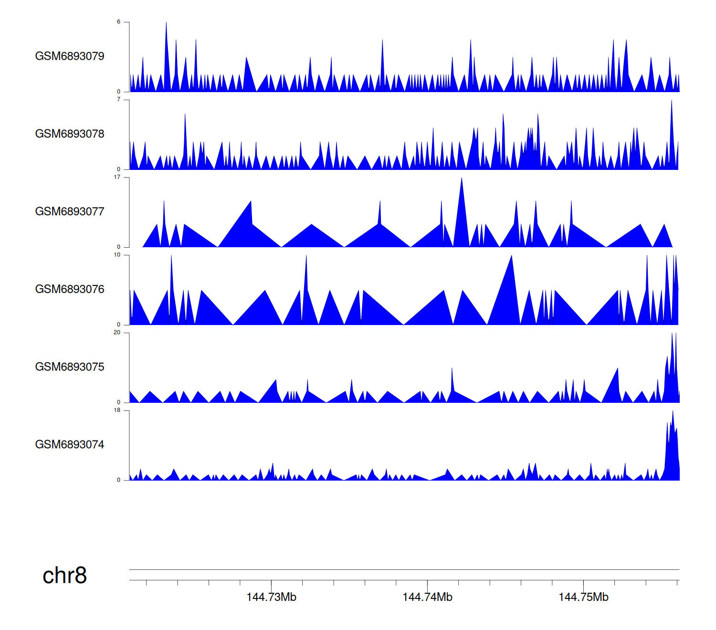
Task: Click the GSM6893075 track label
Action: click(70, 367)
